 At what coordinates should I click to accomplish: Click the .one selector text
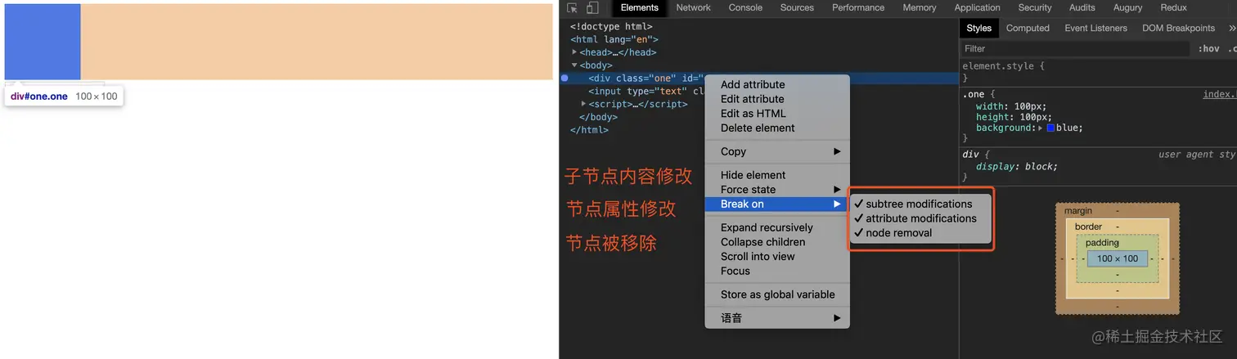(x=975, y=95)
